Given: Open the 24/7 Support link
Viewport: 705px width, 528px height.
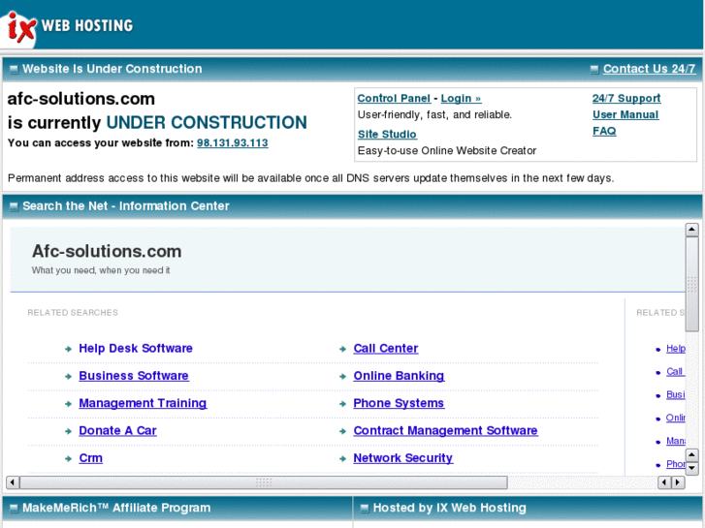Looking at the screenshot, I should pos(626,99).
